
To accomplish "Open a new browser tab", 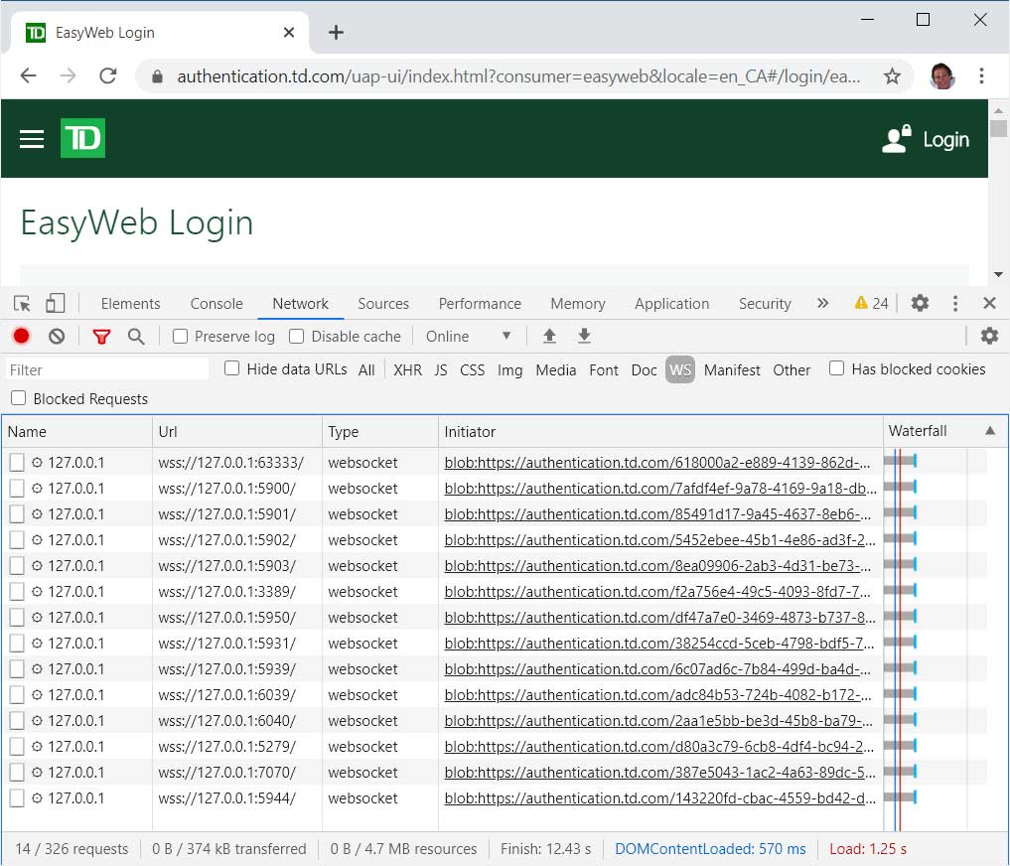I will 336,32.
